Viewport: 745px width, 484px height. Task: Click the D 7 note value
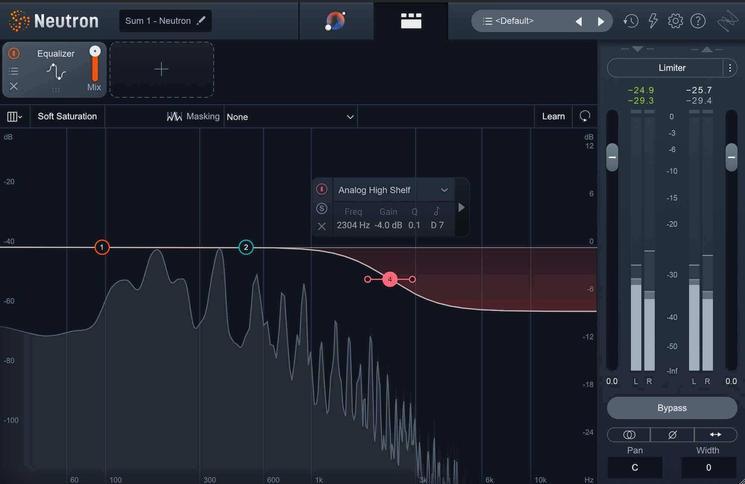pos(437,225)
